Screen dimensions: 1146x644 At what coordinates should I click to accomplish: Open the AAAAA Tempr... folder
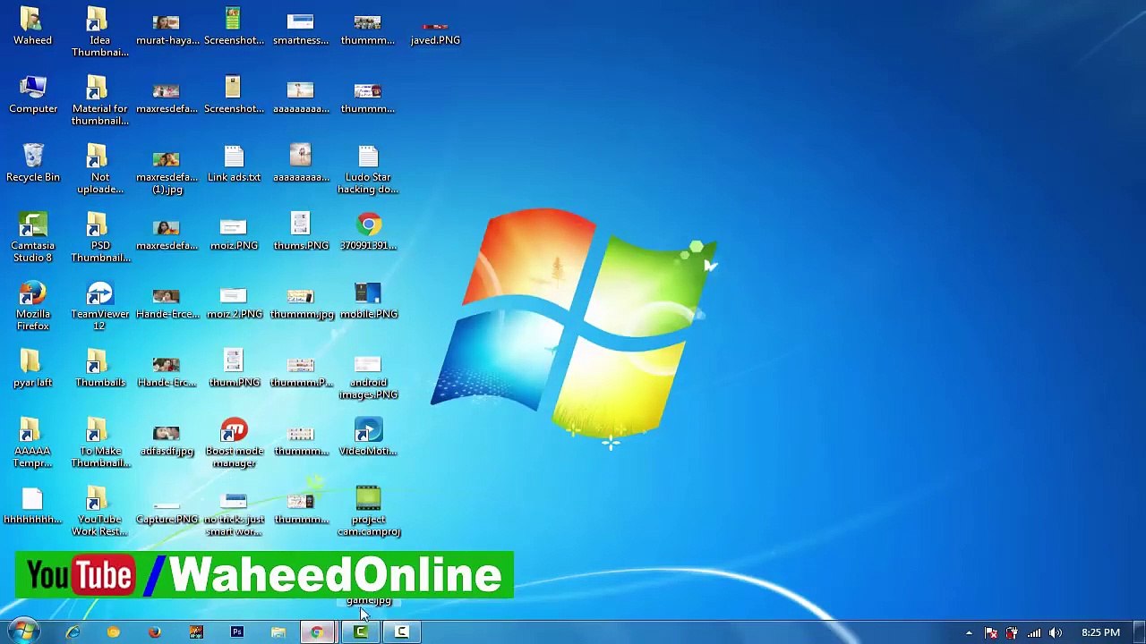33,443
